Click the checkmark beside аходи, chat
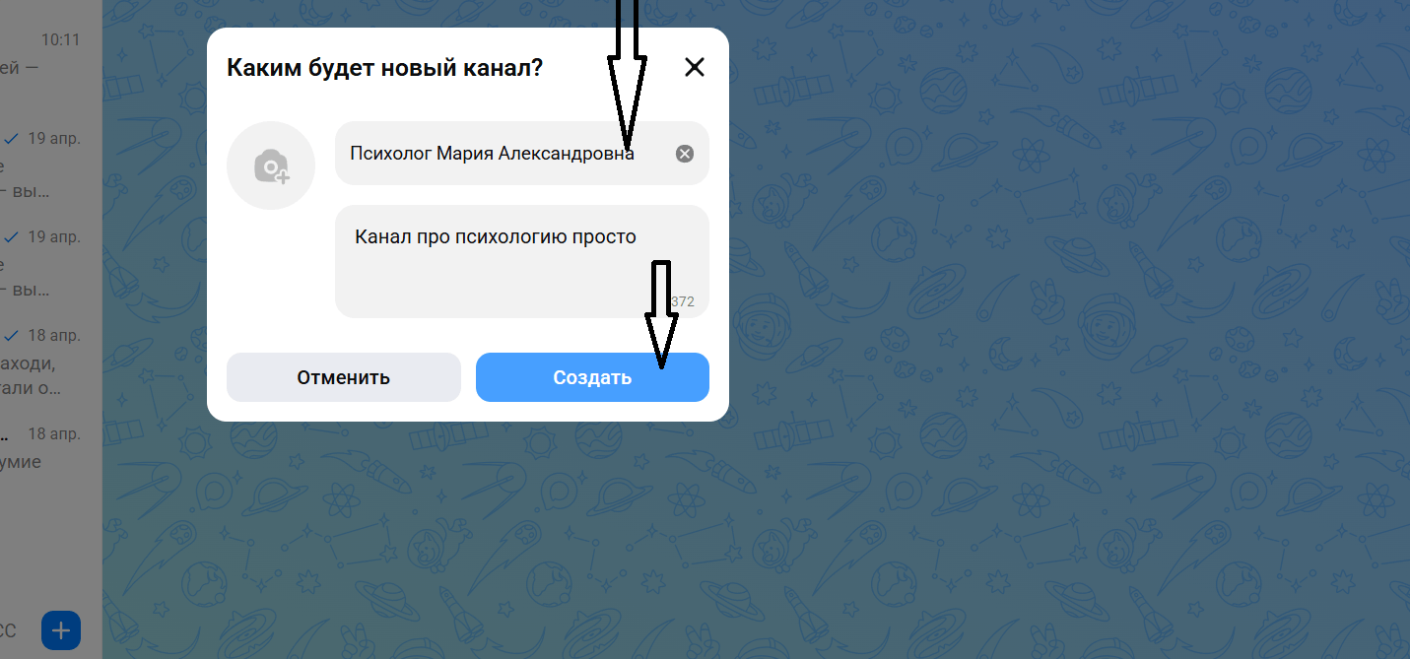 (x=12, y=335)
